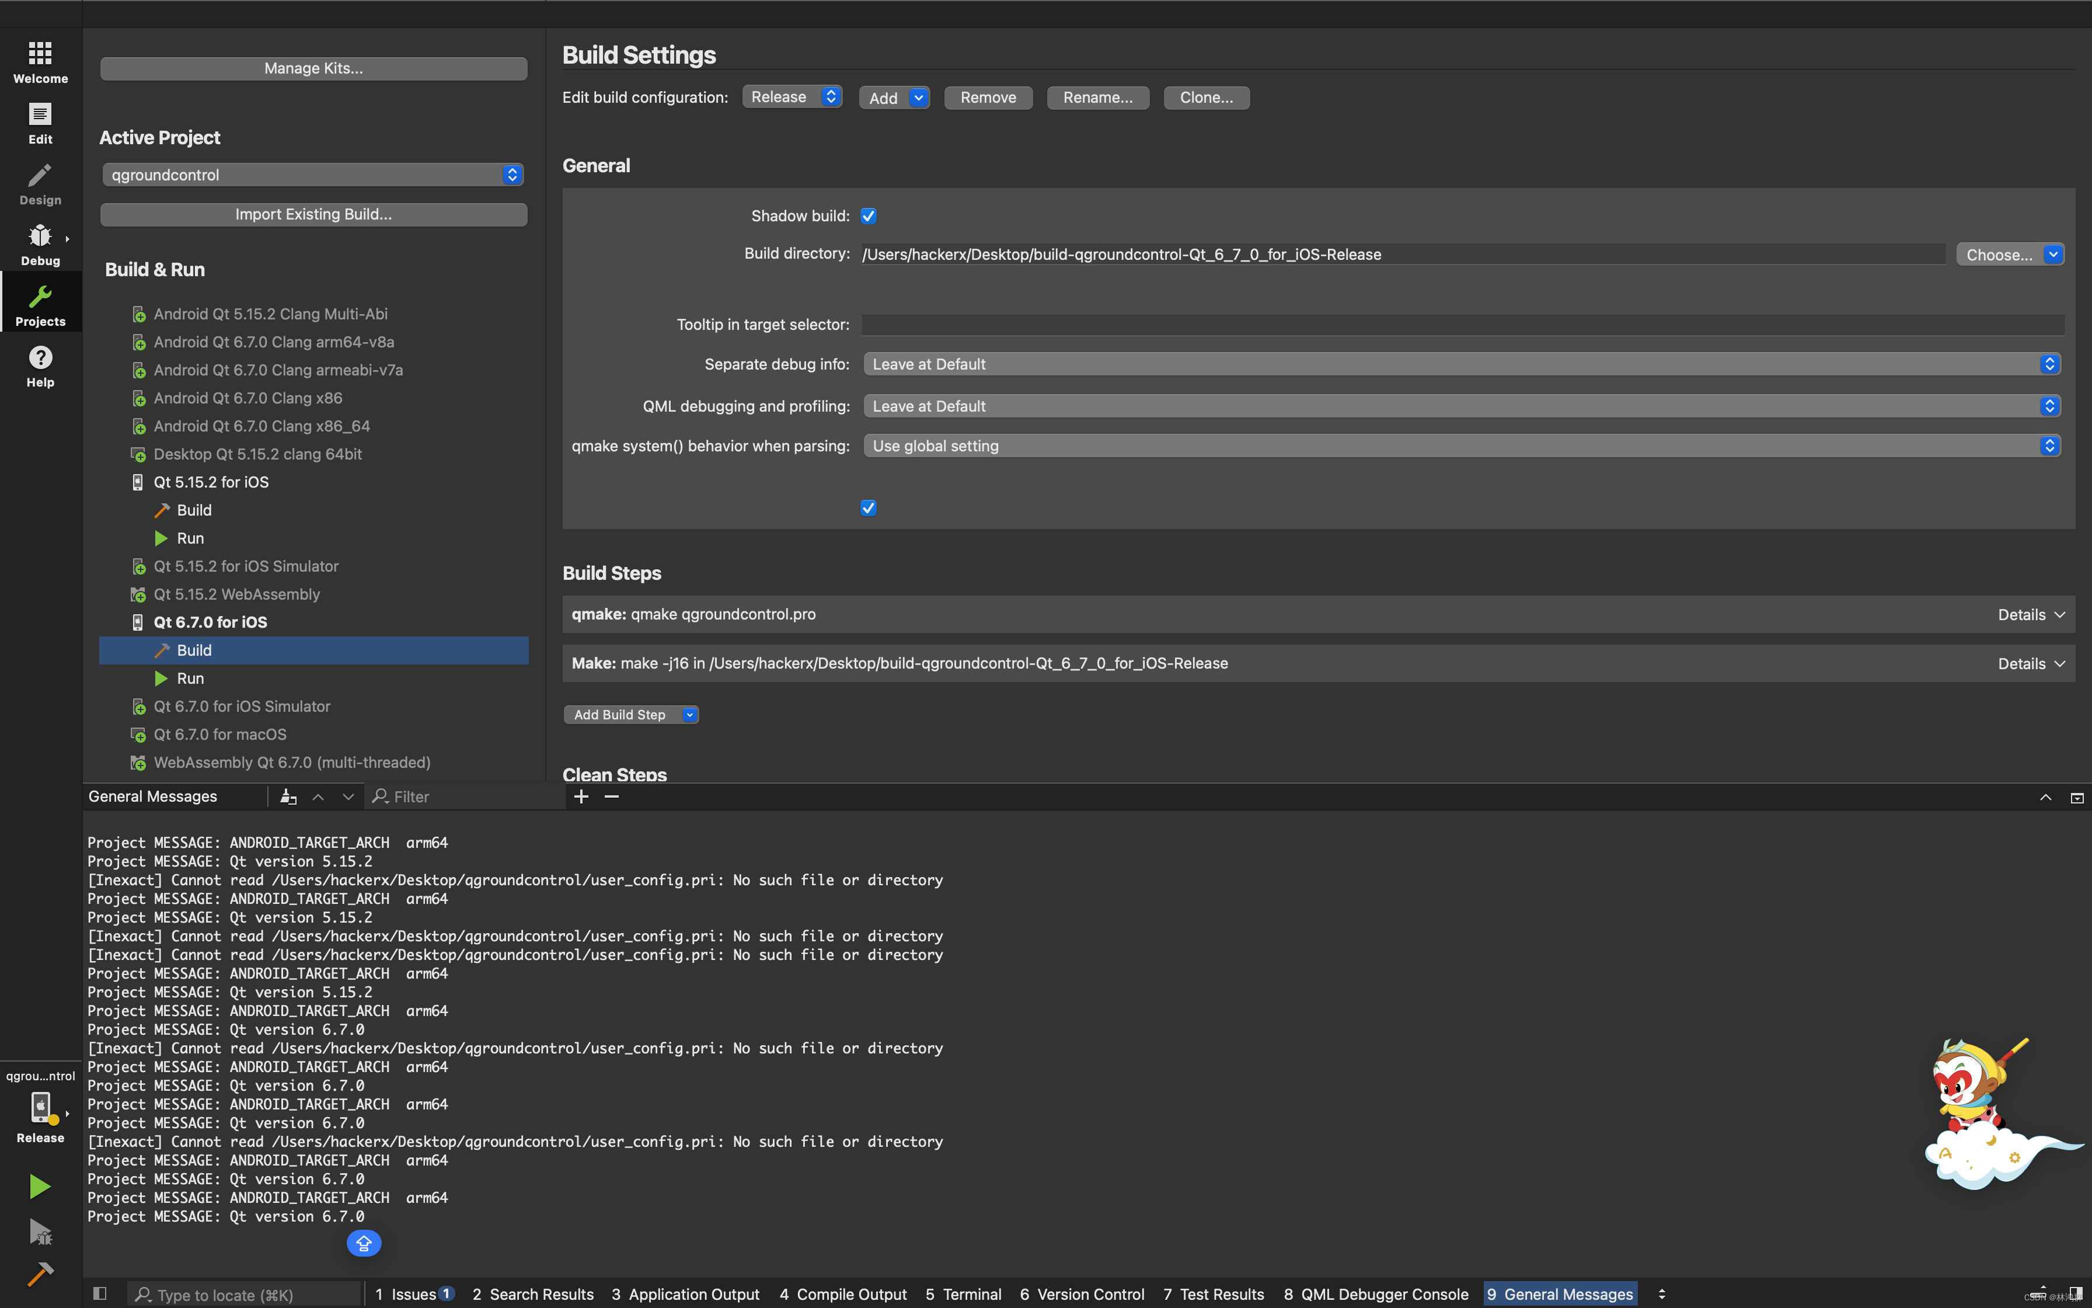Screen dimensions: 2092x1308
Task: Open the Projects mode
Action: tap(41, 304)
